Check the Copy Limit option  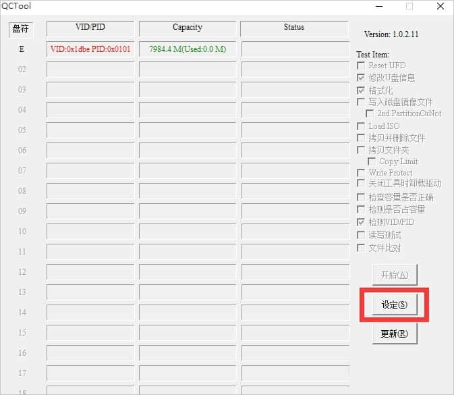coord(372,161)
